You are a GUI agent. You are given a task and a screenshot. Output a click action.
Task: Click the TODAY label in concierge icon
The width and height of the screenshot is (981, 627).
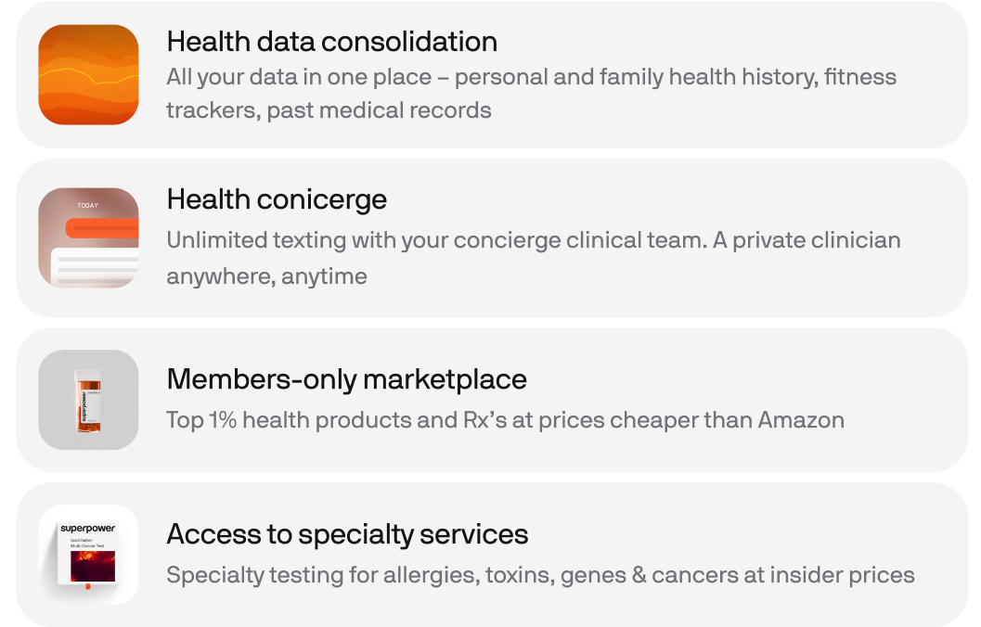[x=87, y=206]
